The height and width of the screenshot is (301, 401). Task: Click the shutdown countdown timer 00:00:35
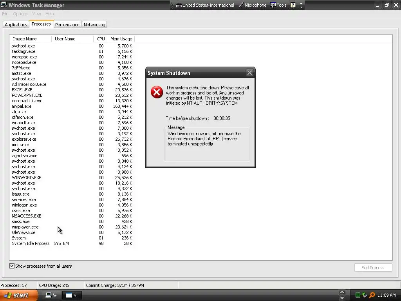click(222, 118)
